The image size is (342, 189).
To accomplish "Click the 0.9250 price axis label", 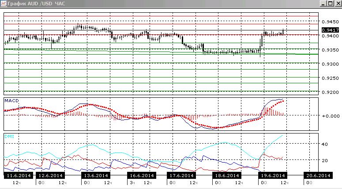I will [x=331, y=78].
